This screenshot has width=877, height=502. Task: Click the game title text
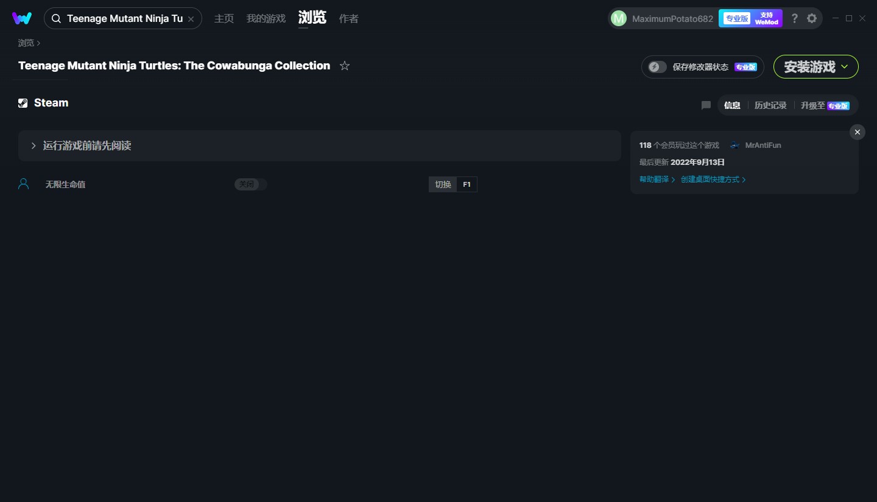pyautogui.click(x=174, y=66)
